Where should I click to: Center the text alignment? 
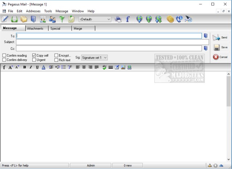click(84, 67)
